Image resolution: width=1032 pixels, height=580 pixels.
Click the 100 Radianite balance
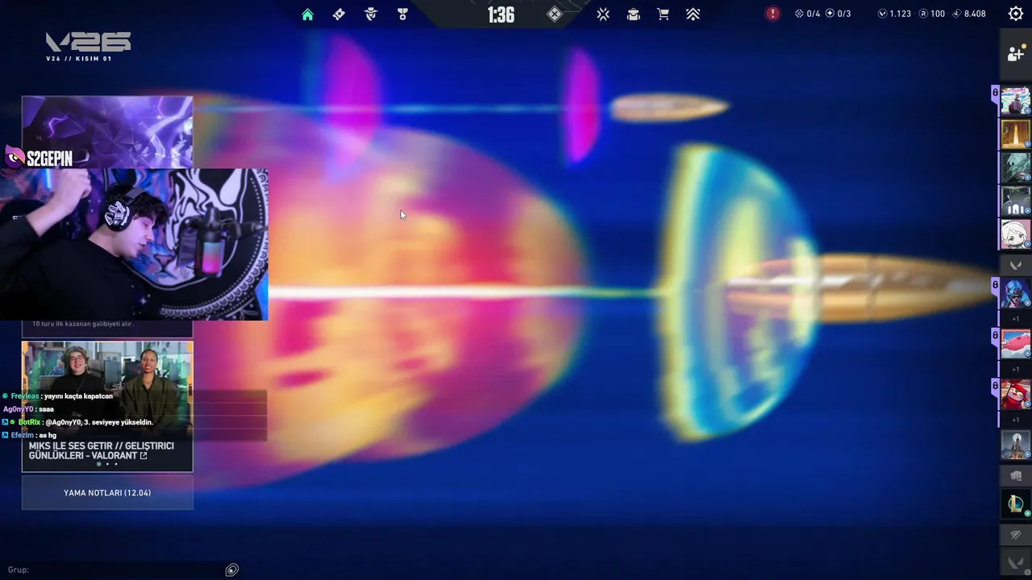932,14
